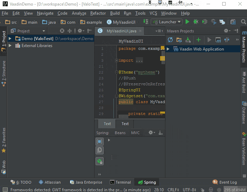This screenshot has width=247, height=192.
Task: Expand the External Libraries tree node
Action: point(10,46)
